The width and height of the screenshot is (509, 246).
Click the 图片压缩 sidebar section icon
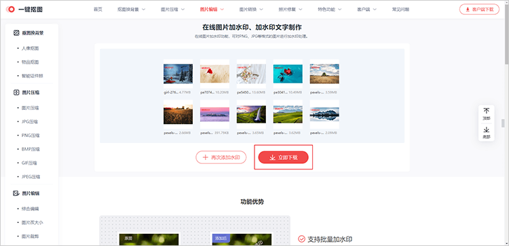16,92
